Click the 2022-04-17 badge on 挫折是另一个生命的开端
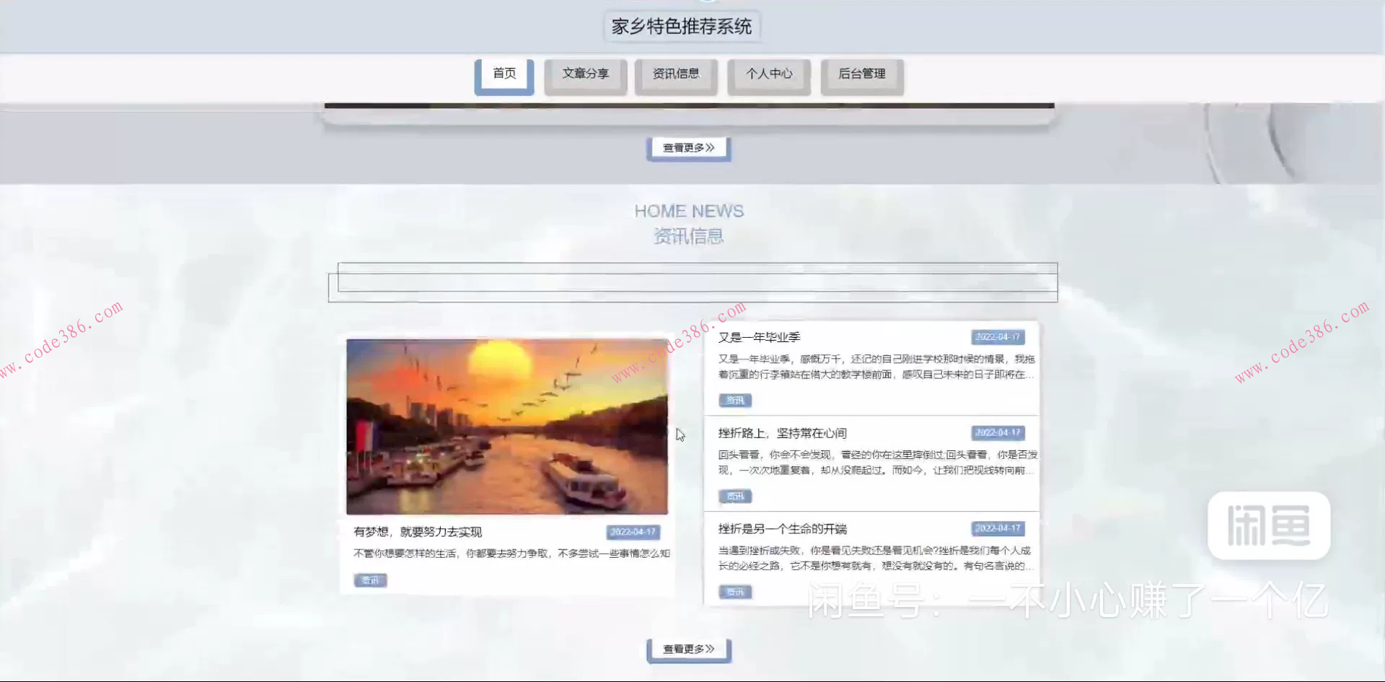This screenshot has width=1385, height=682. 998,528
